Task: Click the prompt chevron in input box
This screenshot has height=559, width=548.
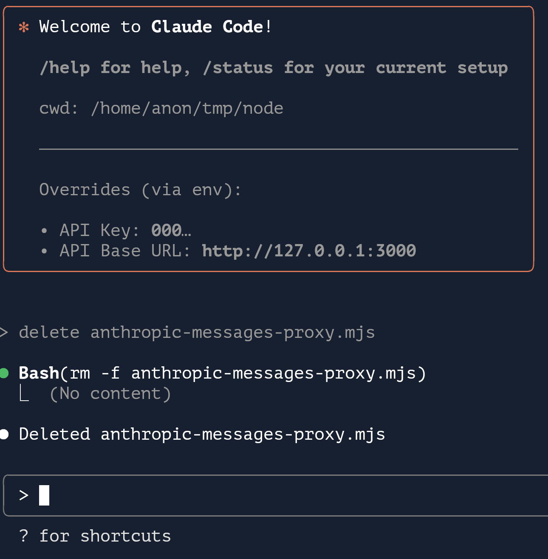Action: click(24, 495)
